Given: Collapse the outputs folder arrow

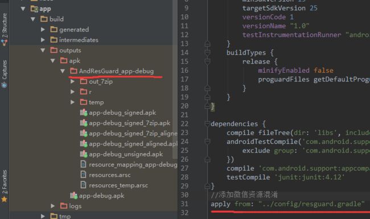Looking at the screenshot, I should pyautogui.click(x=43, y=50).
